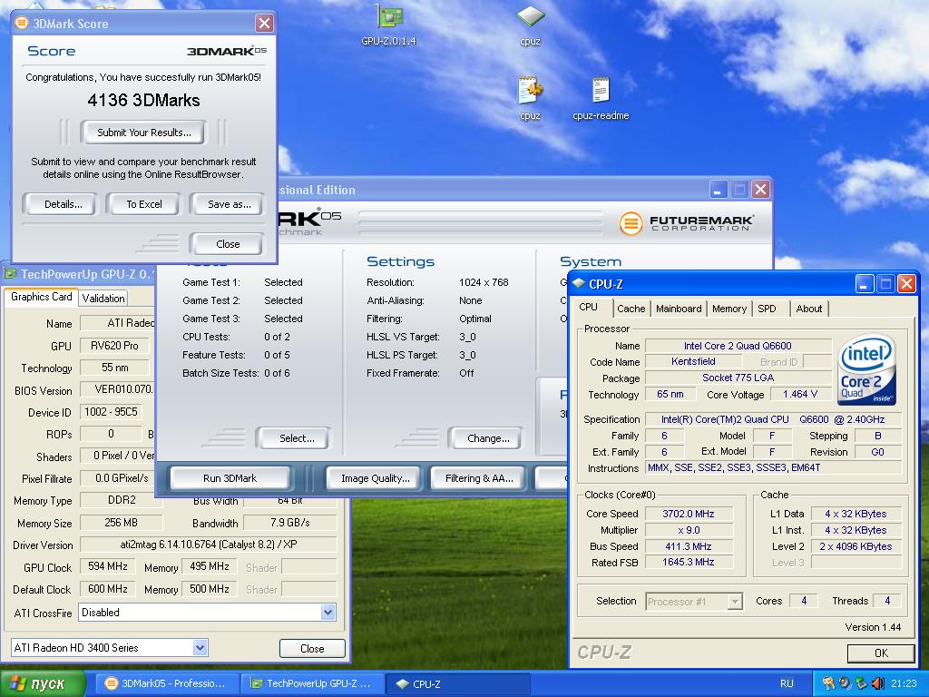Switch to CPU-Z taskbar item
The height and width of the screenshot is (697, 929).
pos(457,683)
